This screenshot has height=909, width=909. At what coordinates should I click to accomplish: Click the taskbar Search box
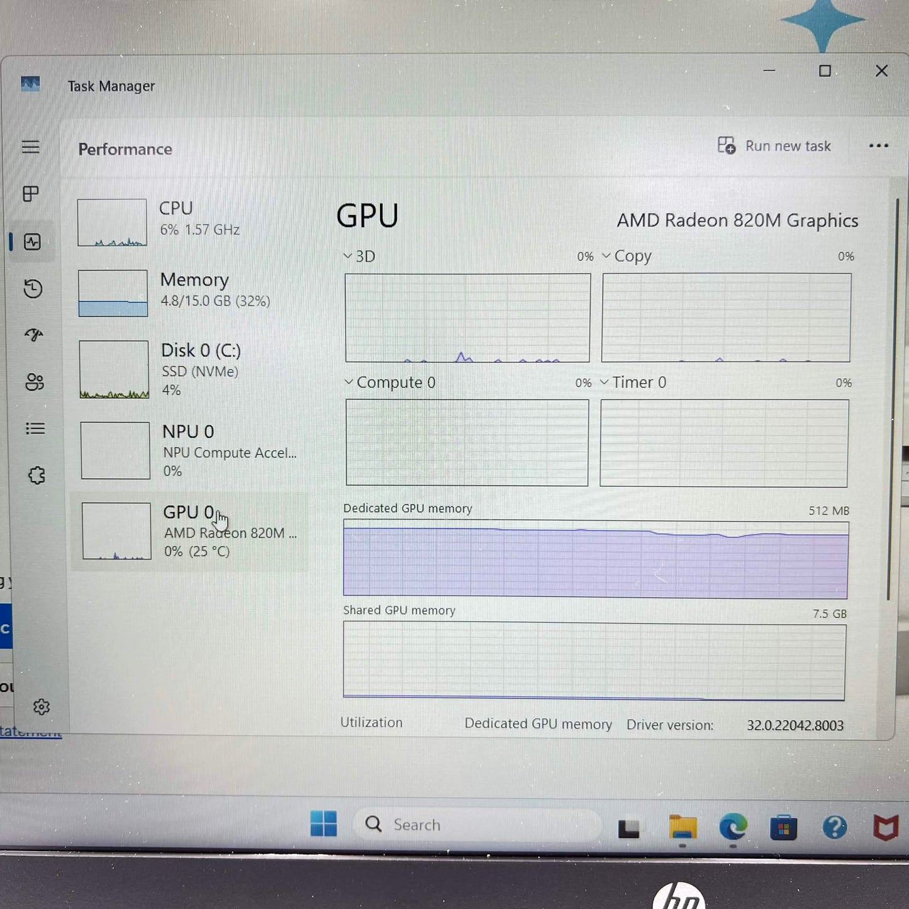click(477, 825)
